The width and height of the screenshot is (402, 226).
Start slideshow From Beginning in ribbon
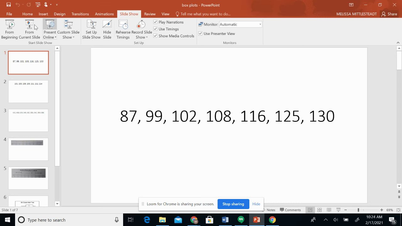pos(9,30)
